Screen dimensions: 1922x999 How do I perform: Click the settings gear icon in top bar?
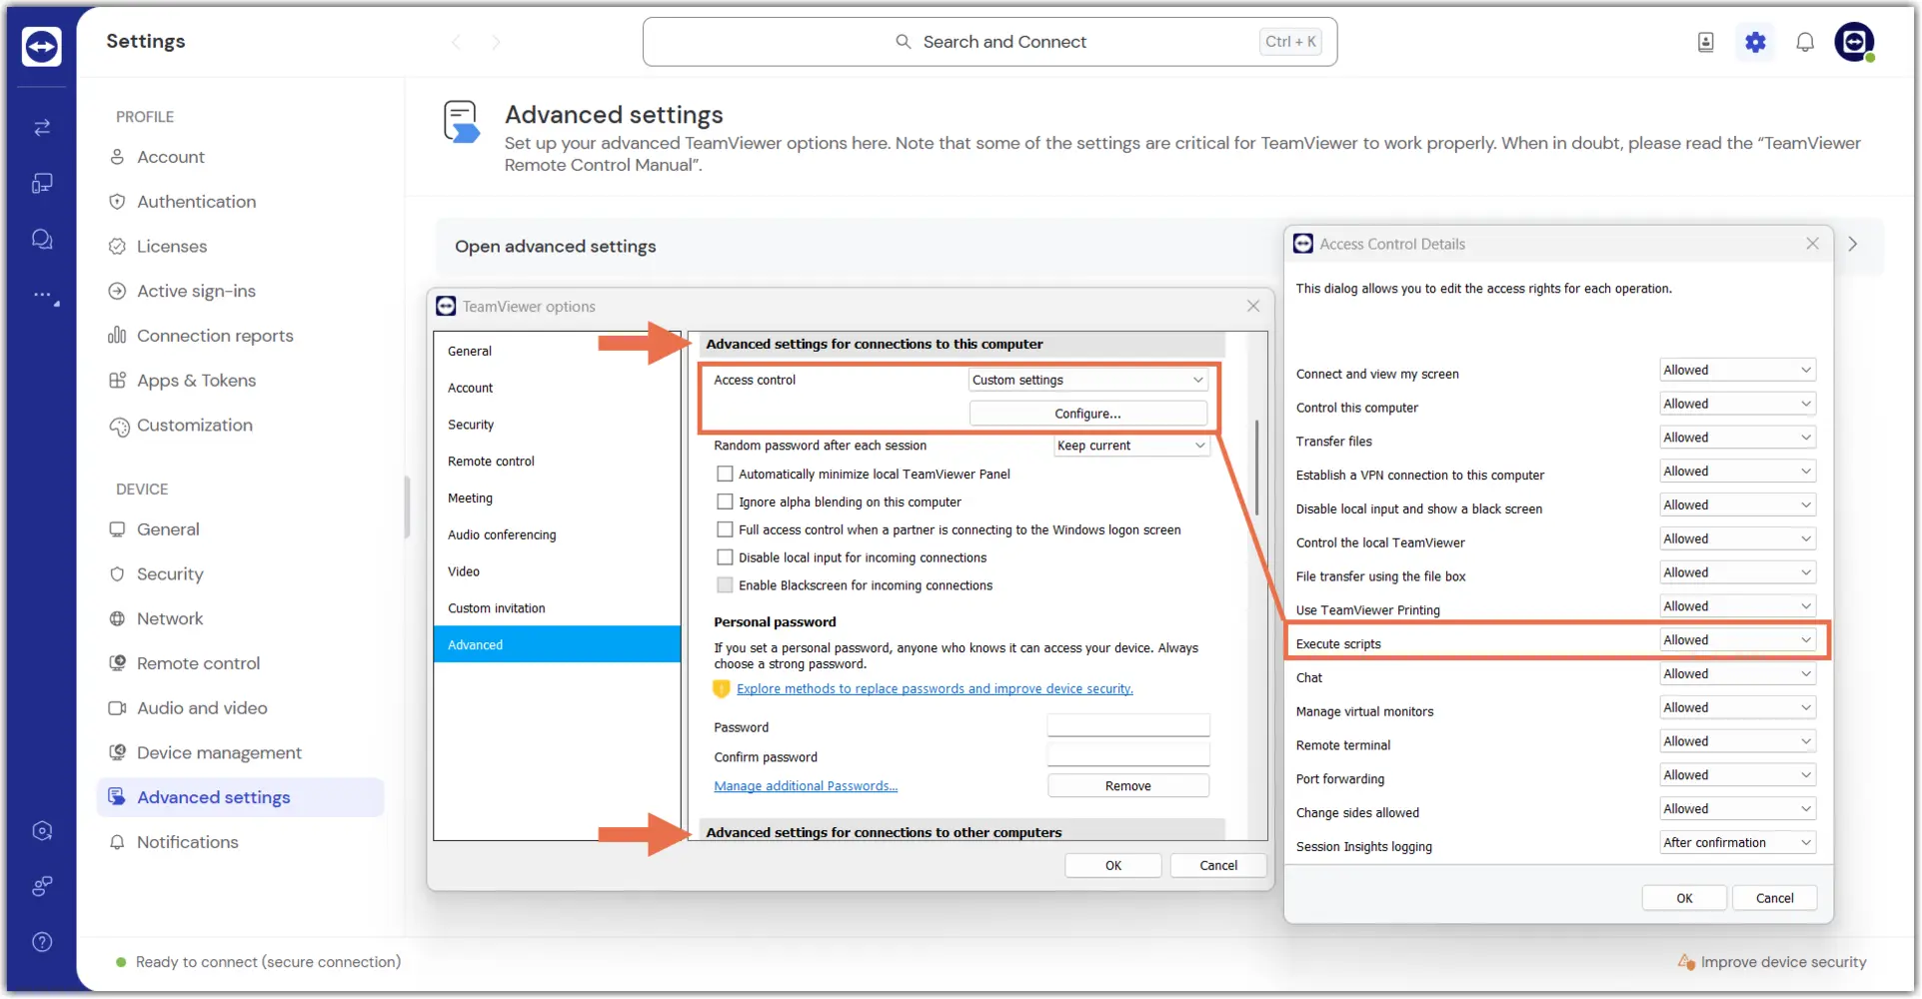pos(1756,42)
